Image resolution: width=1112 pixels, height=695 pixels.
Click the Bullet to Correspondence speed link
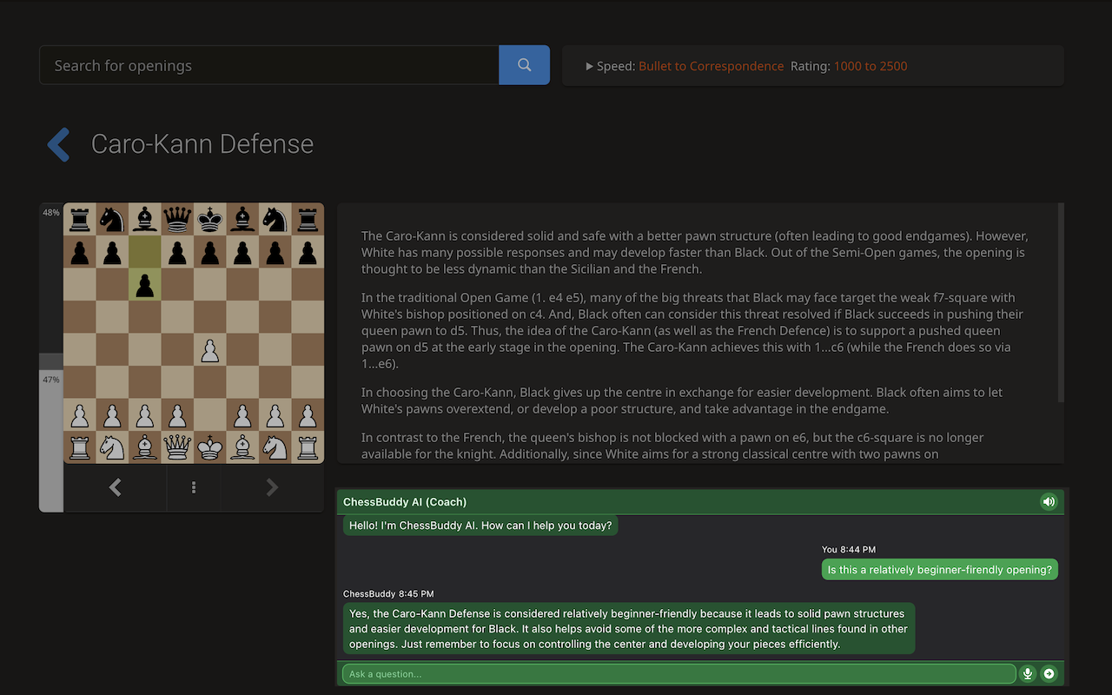coord(711,65)
